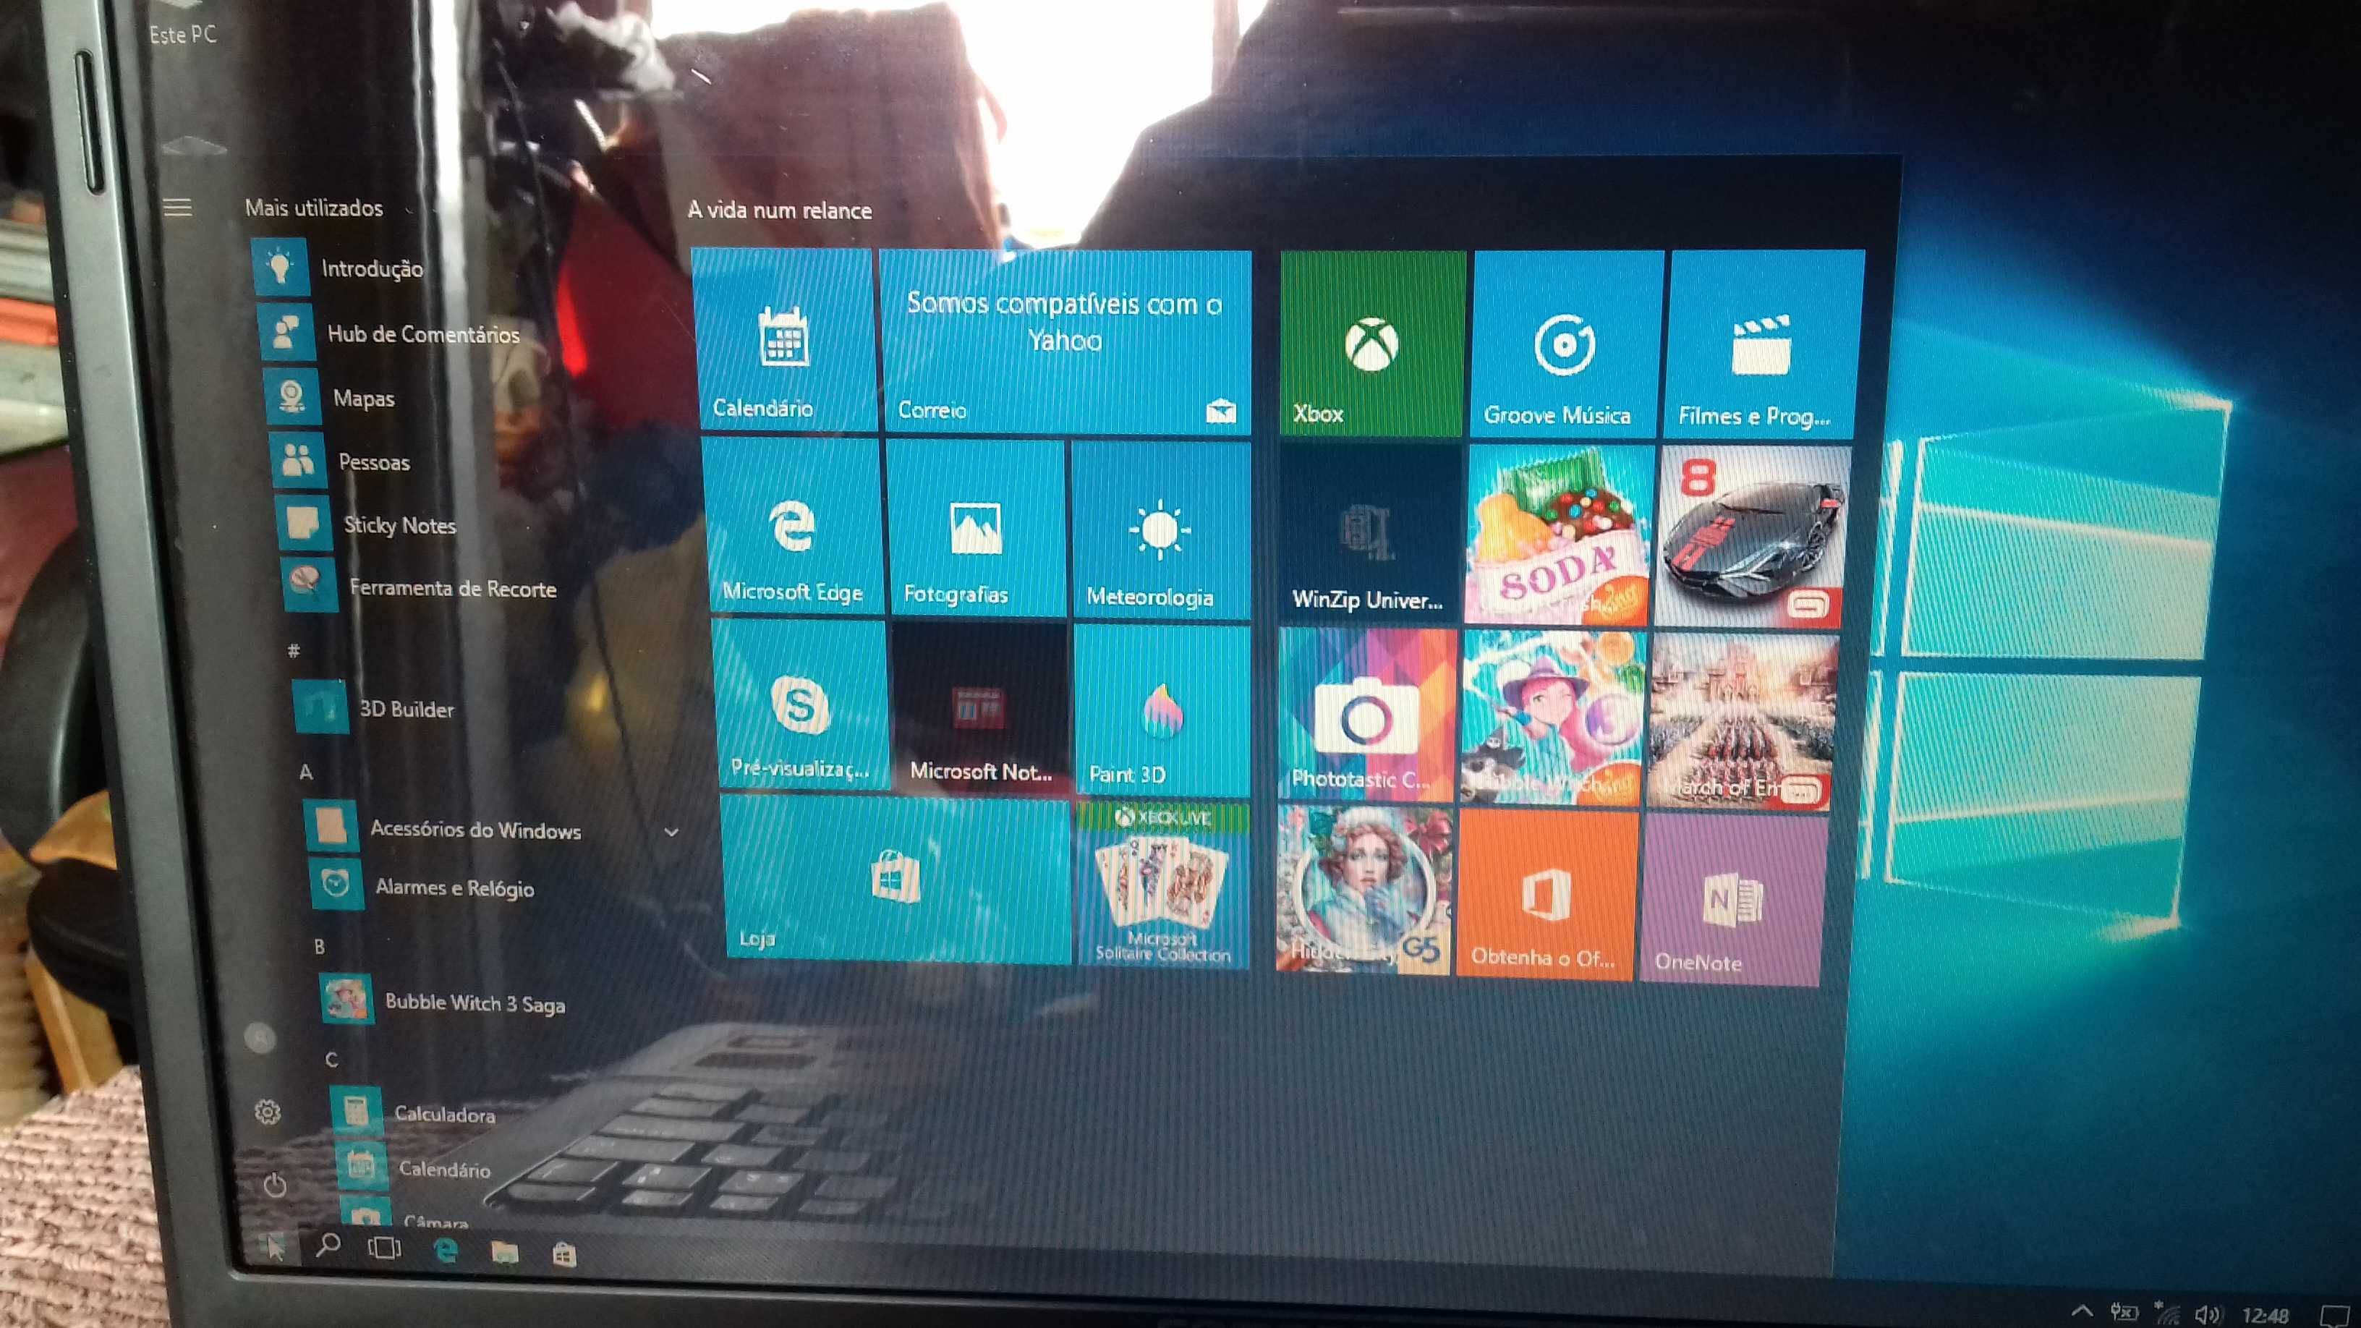
Task: Open the Fotografias tile
Action: coord(975,529)
